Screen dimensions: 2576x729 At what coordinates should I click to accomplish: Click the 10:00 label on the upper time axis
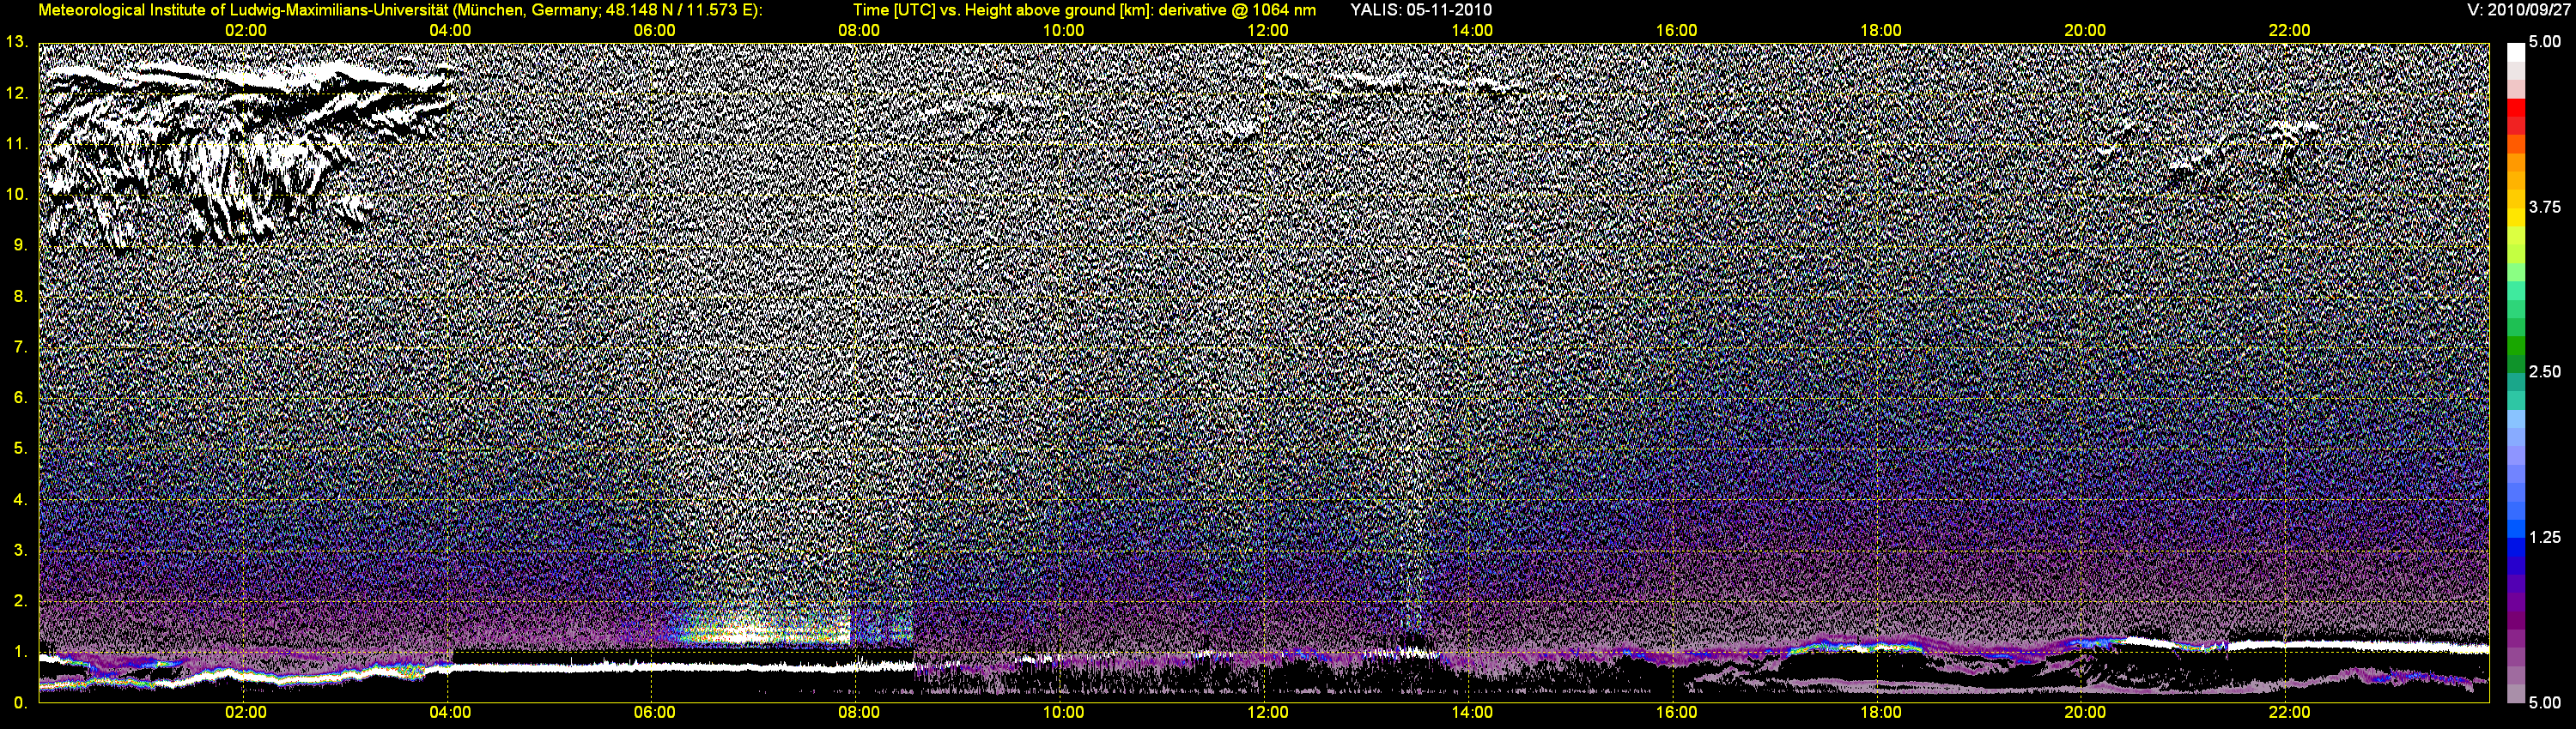(x=1063, y=31)
